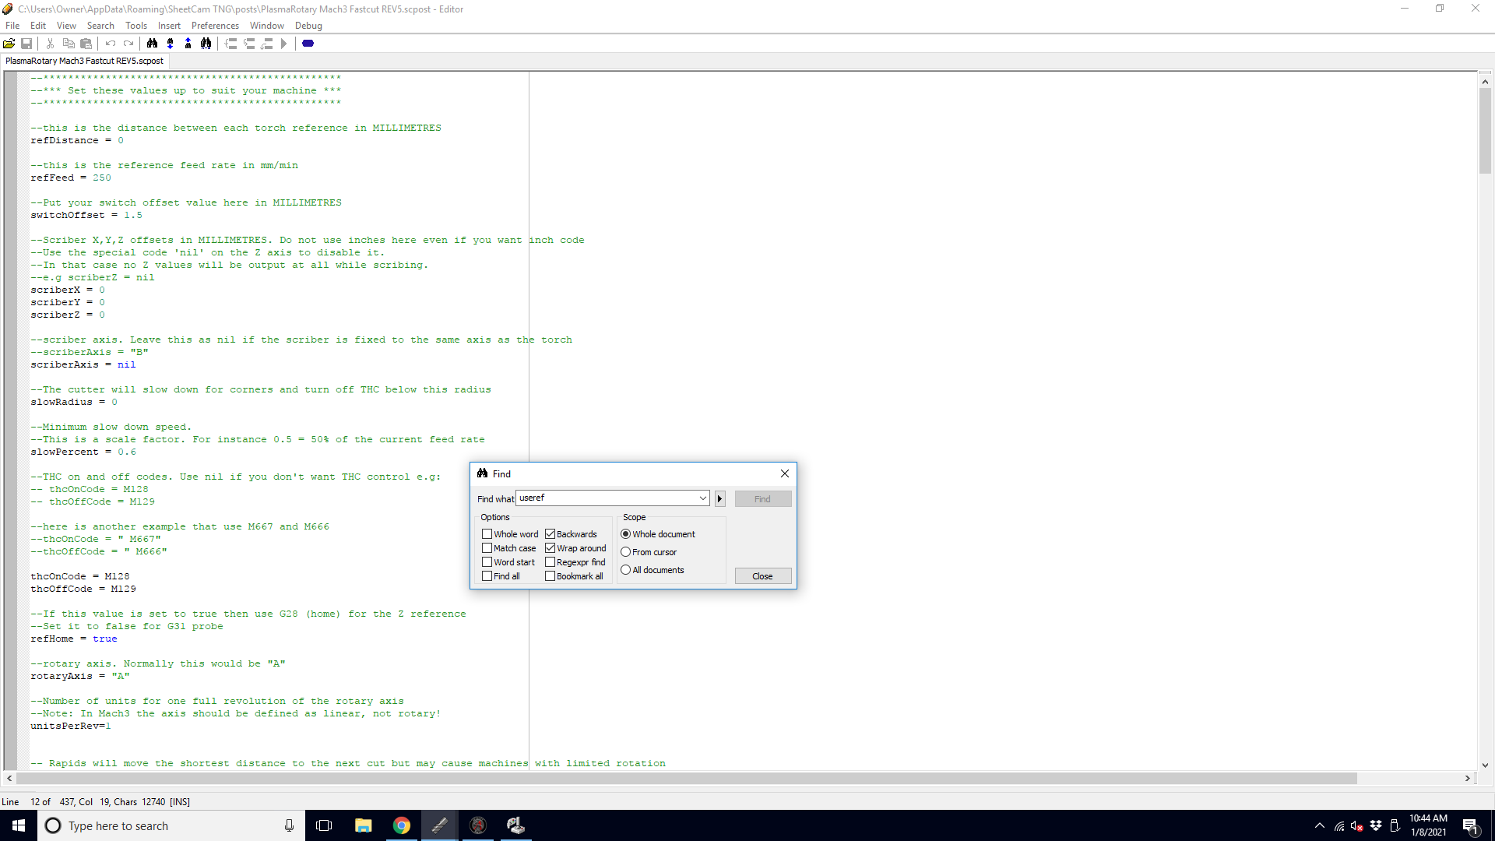The width and height of the screenshot is (1495, 841).
Task: Click the Replace binoculars icon
Action: coord(206,44)
